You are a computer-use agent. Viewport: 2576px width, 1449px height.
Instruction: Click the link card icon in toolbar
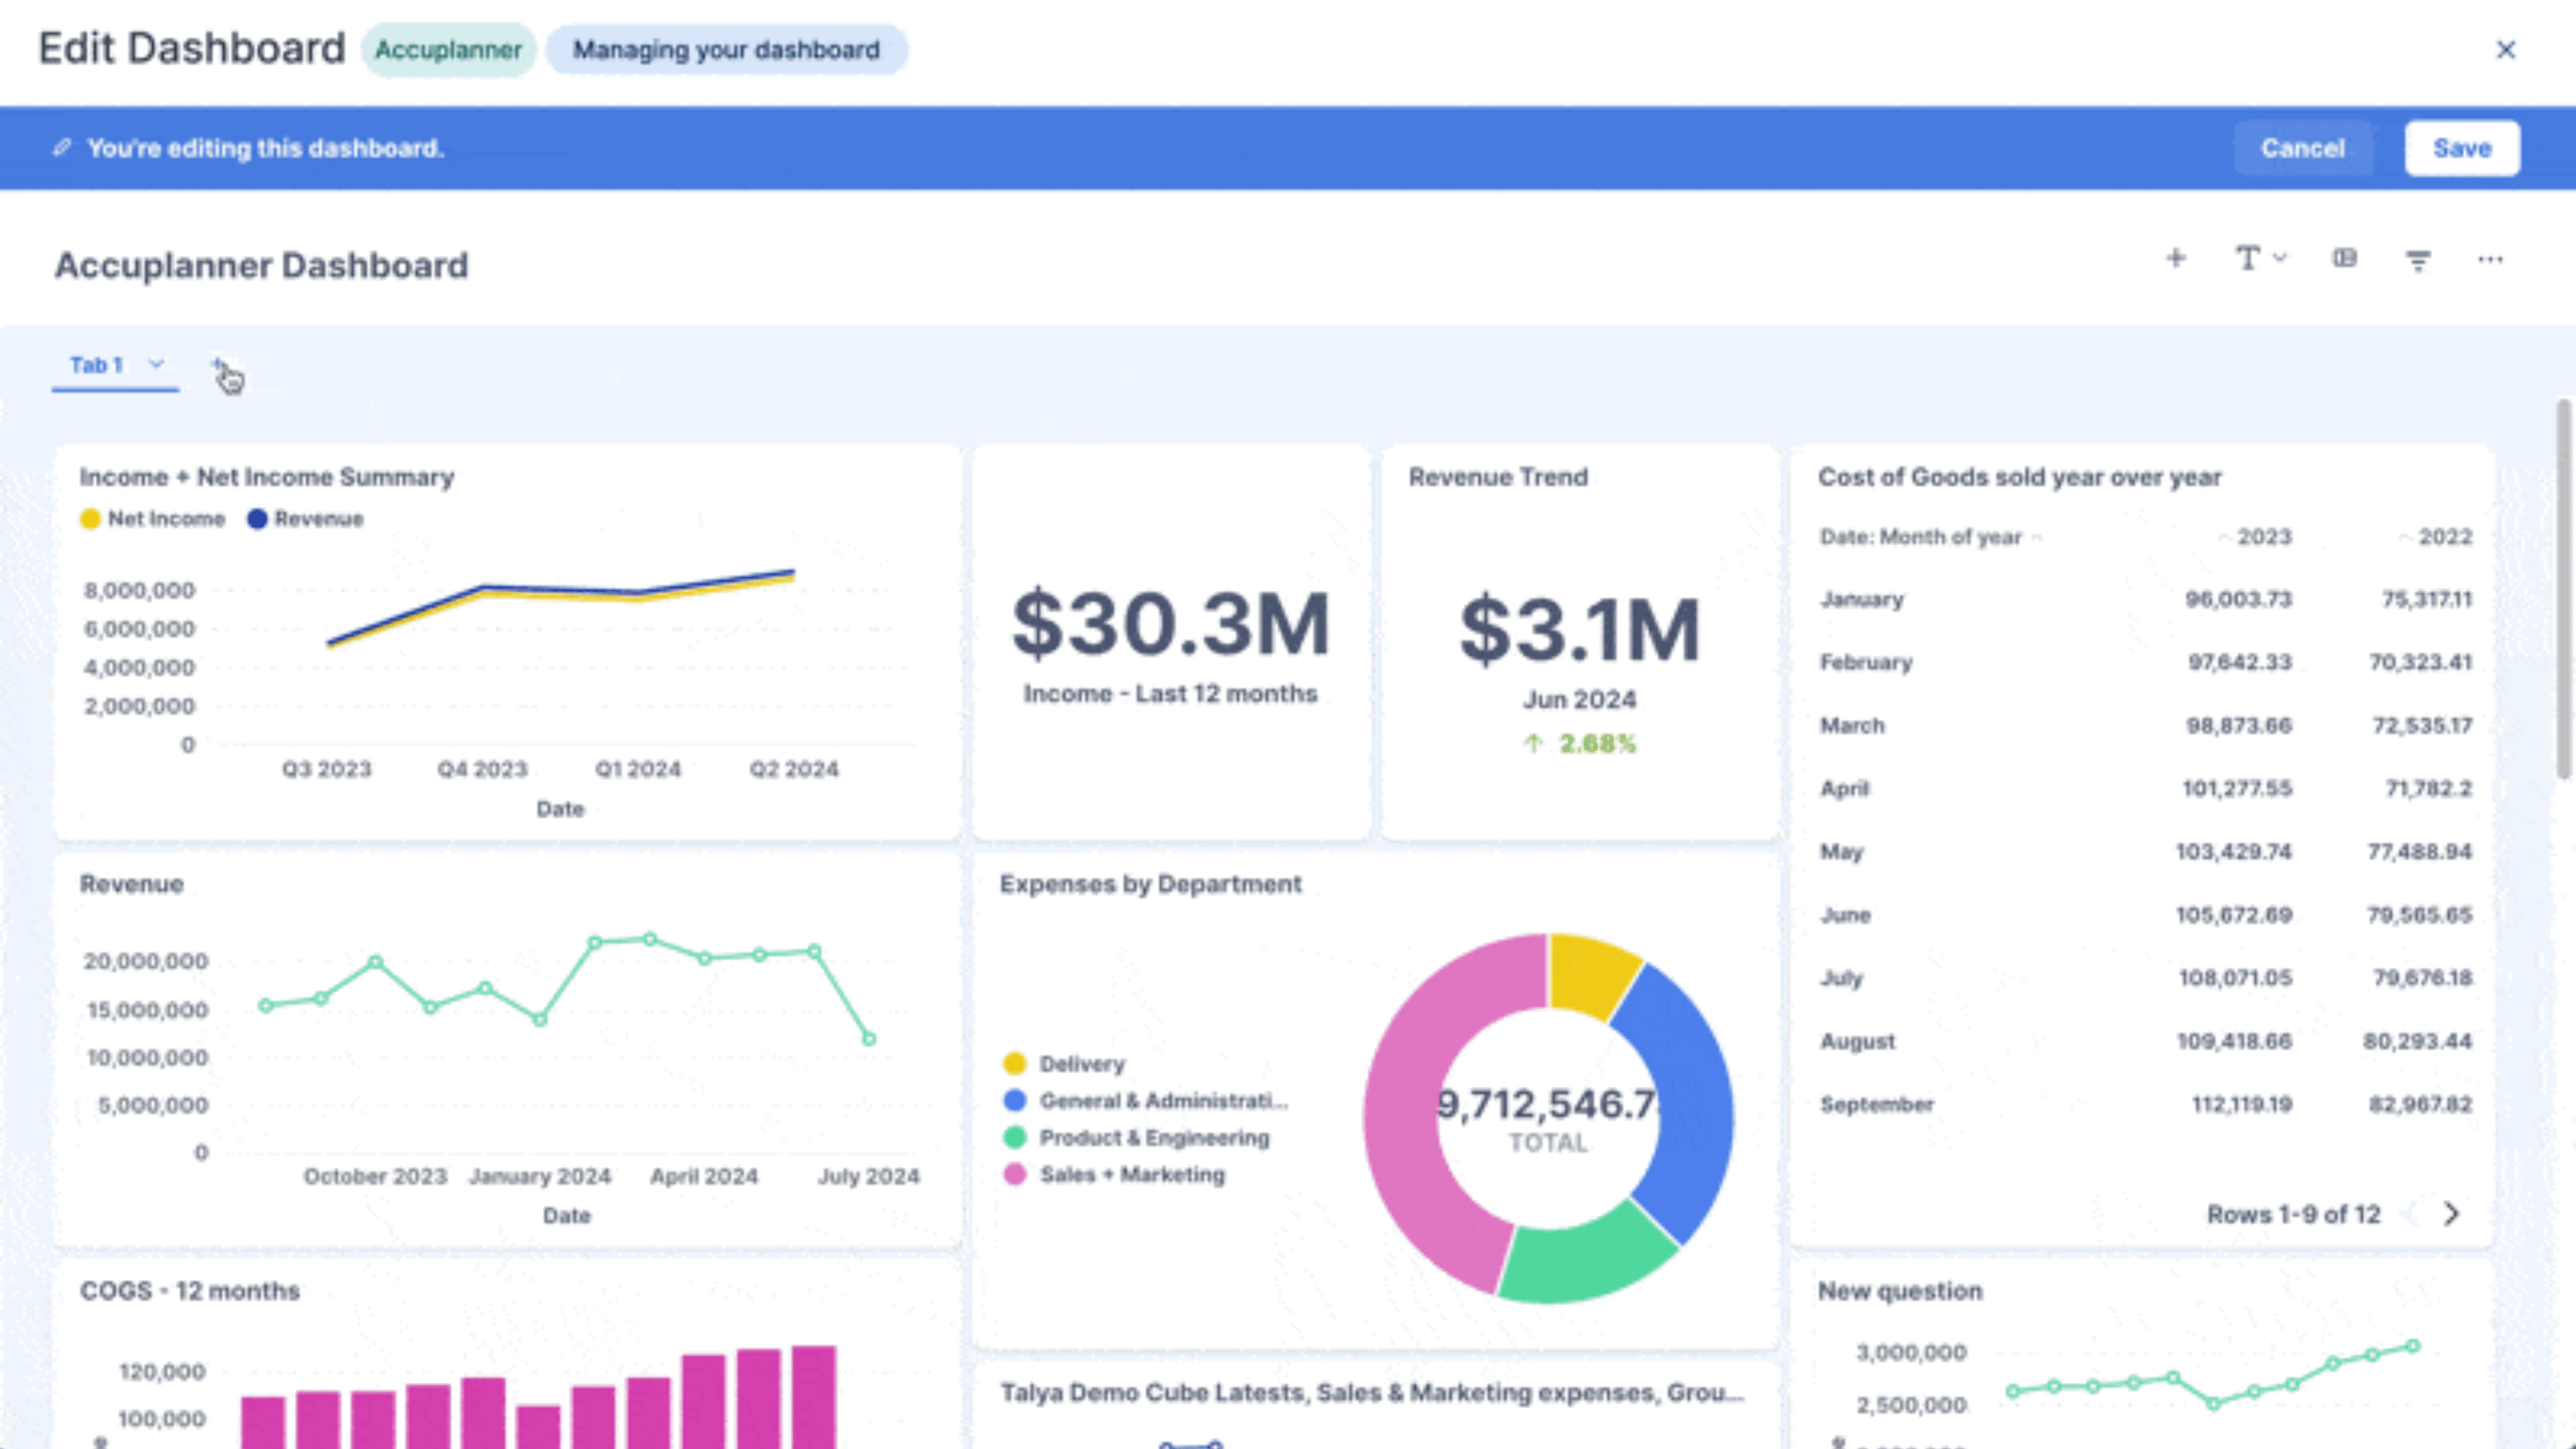pos(2345,259)
